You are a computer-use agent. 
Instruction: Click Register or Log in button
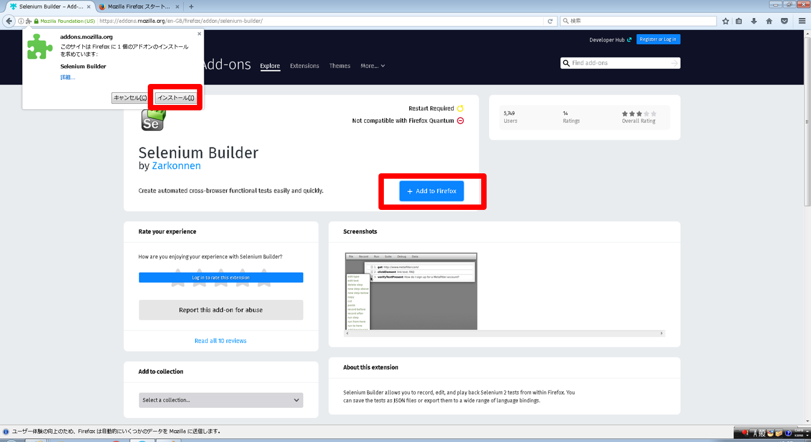(x=658, y=40)
